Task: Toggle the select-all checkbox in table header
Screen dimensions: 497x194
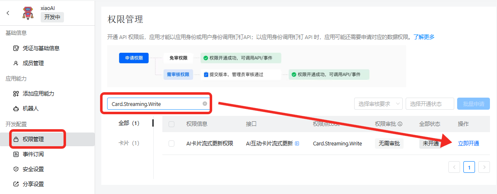Action: [x=171, y=124]
